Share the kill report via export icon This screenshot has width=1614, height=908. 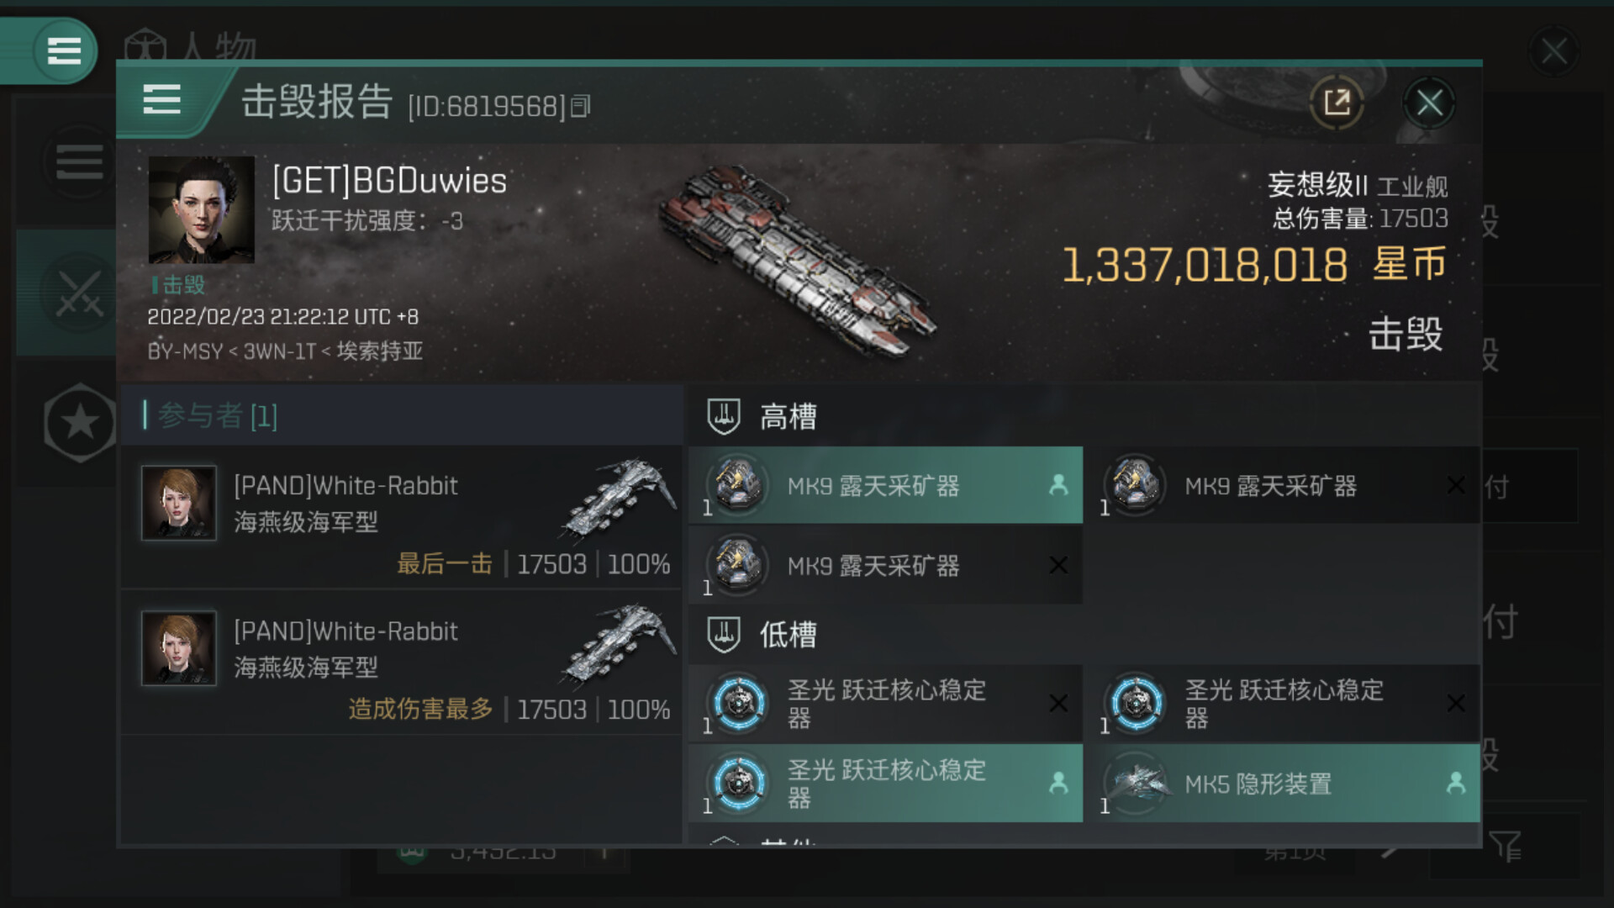tap(1337, 103)
